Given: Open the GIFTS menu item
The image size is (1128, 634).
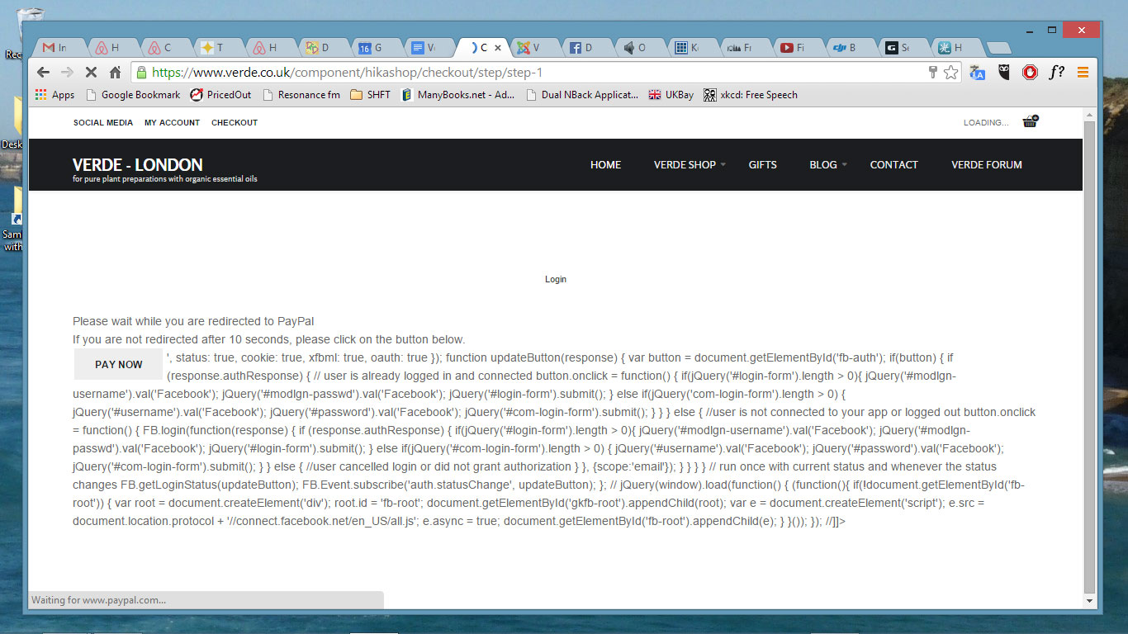Looking at the screenshot, I should pos(763,164).
